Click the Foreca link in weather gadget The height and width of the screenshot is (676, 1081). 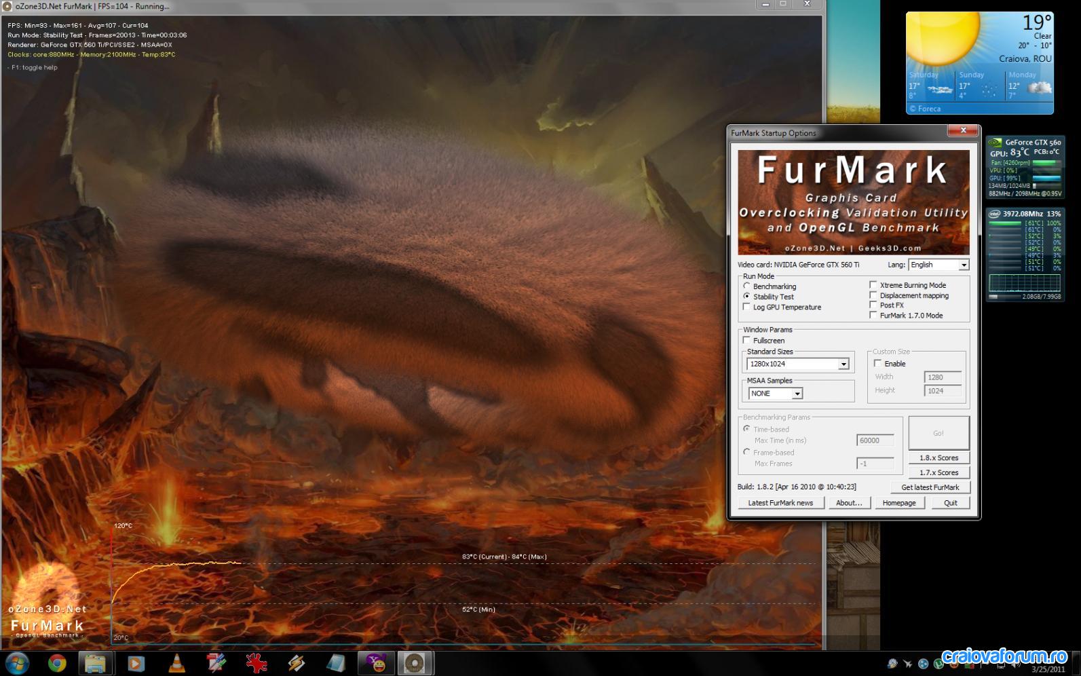(925, 109)
